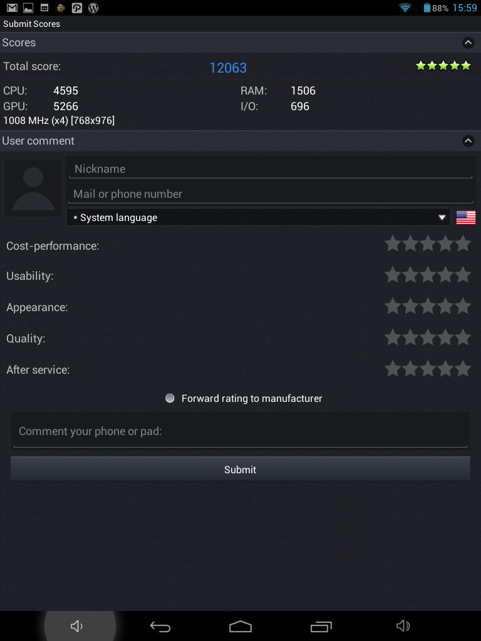The width and height of the screenshot is (481, 641).
Task: Tap the volume down icon
Action: 77,626
